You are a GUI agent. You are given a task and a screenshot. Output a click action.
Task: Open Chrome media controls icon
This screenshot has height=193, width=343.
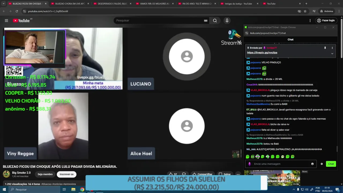[314, 11]
